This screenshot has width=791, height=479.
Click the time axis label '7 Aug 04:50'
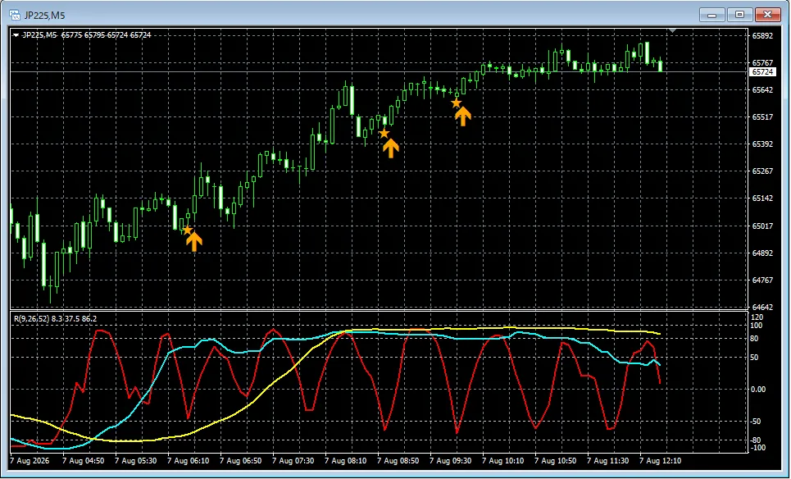tap(84, 461)
